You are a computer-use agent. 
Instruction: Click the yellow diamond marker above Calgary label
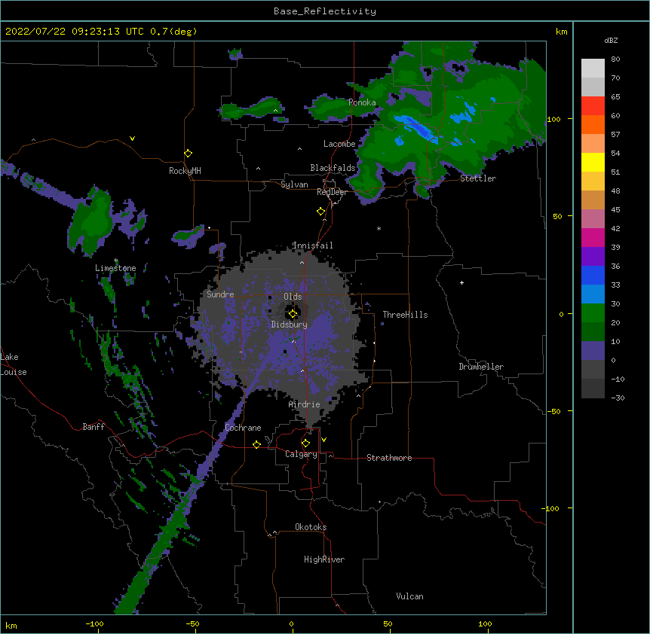tap(305, 443)
